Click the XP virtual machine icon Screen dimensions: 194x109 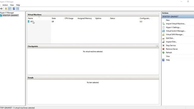click(28, 21)
